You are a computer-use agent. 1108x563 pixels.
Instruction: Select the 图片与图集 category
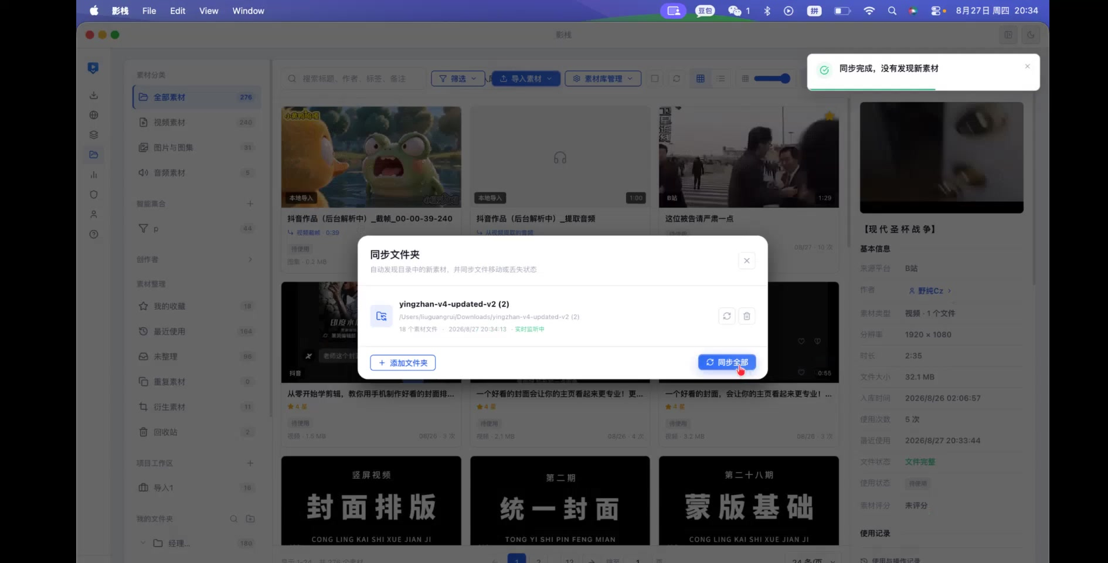pyautogui.click(x=197, y=148)
